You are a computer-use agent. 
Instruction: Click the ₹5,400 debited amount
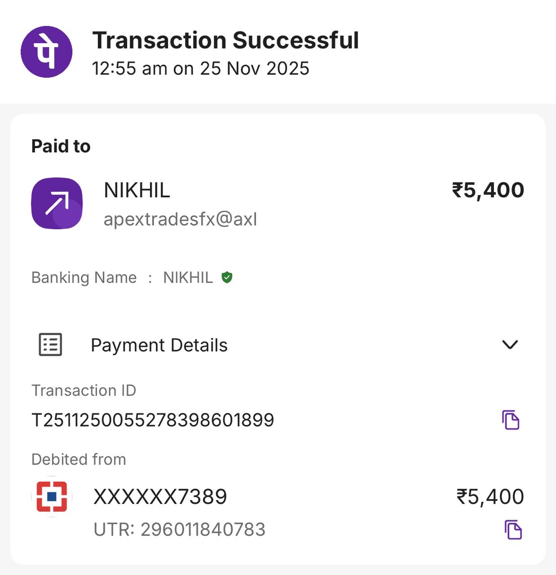point(490,497)
